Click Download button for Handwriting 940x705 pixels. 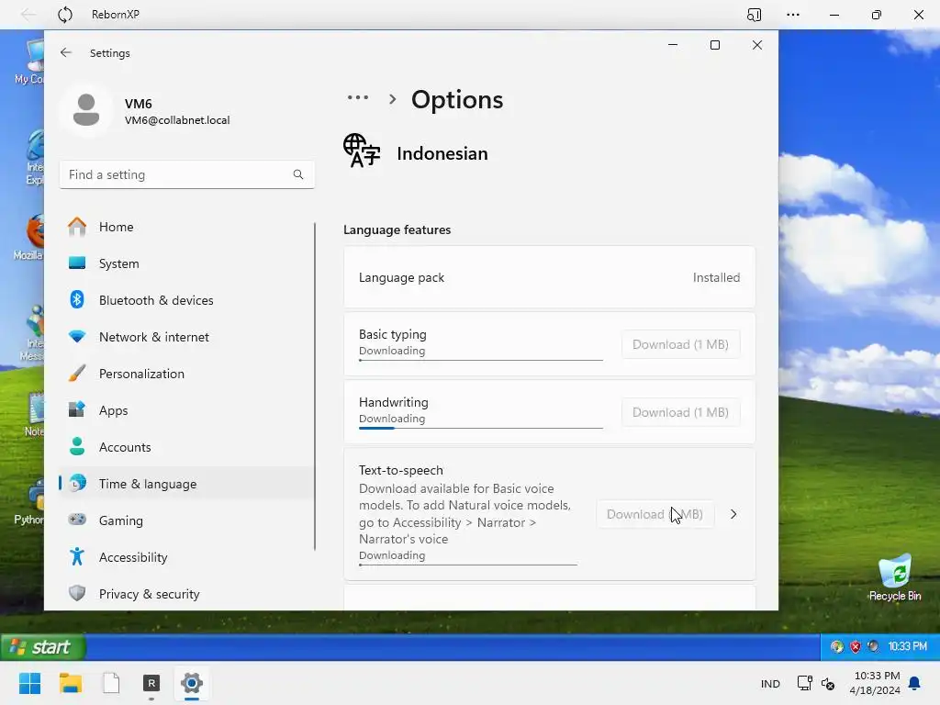coord(680,412)
